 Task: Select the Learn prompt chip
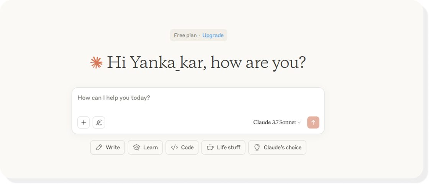(145, 147)
